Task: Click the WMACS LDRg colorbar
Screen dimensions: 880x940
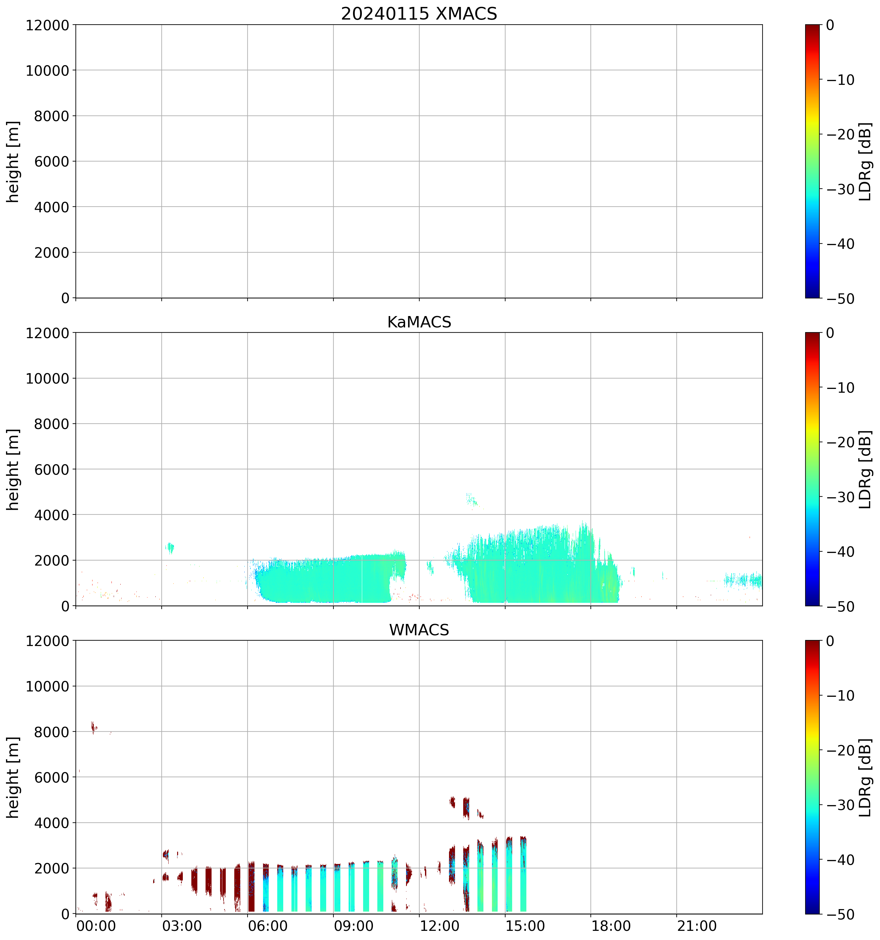Action: pos(812,777)
